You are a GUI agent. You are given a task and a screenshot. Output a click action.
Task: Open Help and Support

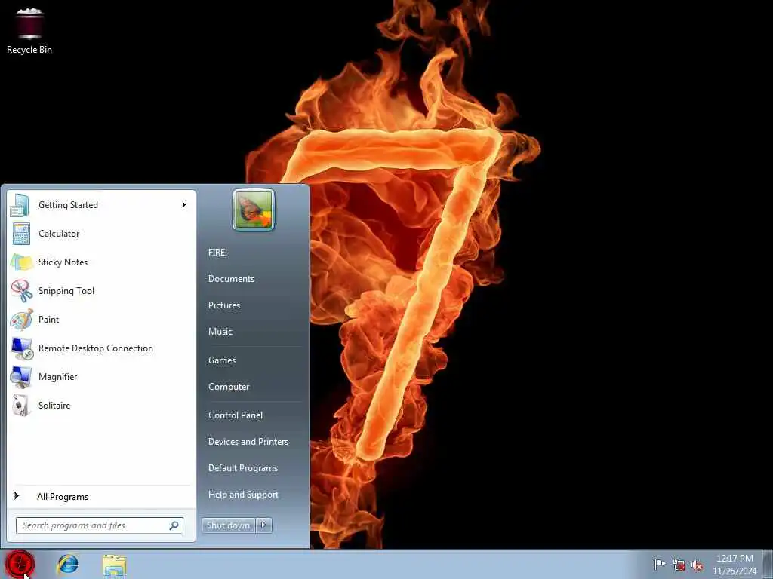click(244, 495)
